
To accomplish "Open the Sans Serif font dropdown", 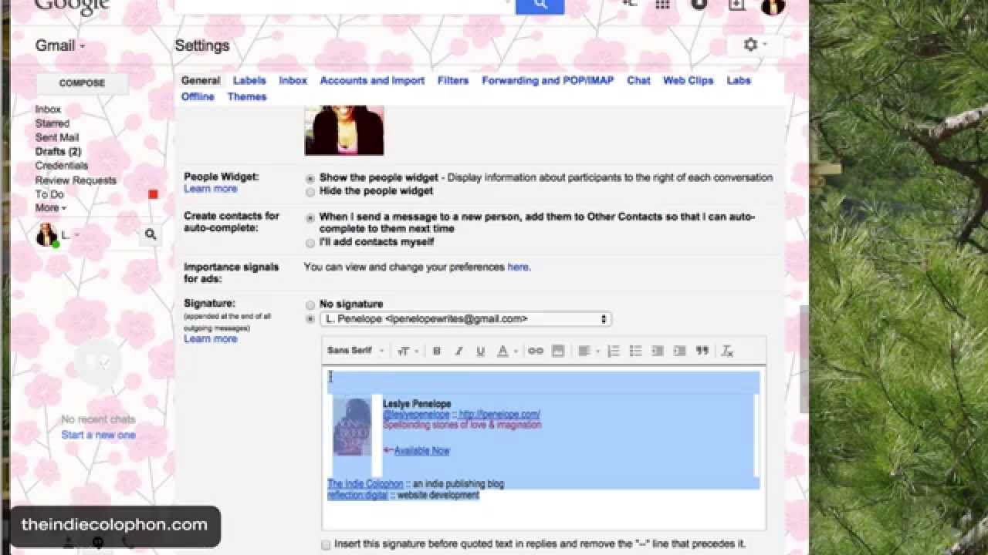I will pyautogui.click(x=355, y=351).
